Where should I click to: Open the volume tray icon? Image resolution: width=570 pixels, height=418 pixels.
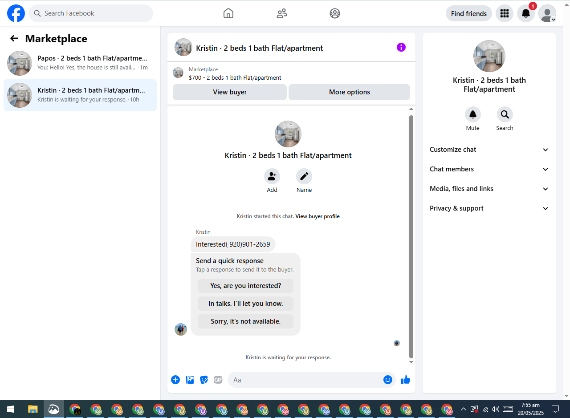tap(496, 409)
